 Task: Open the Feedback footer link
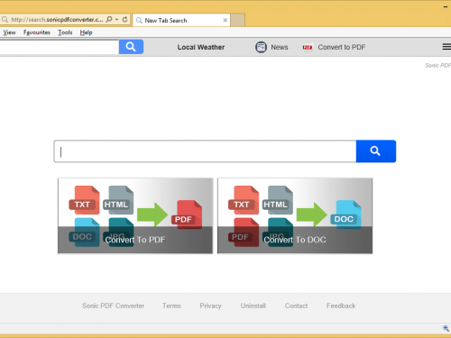tap(341, 306)
